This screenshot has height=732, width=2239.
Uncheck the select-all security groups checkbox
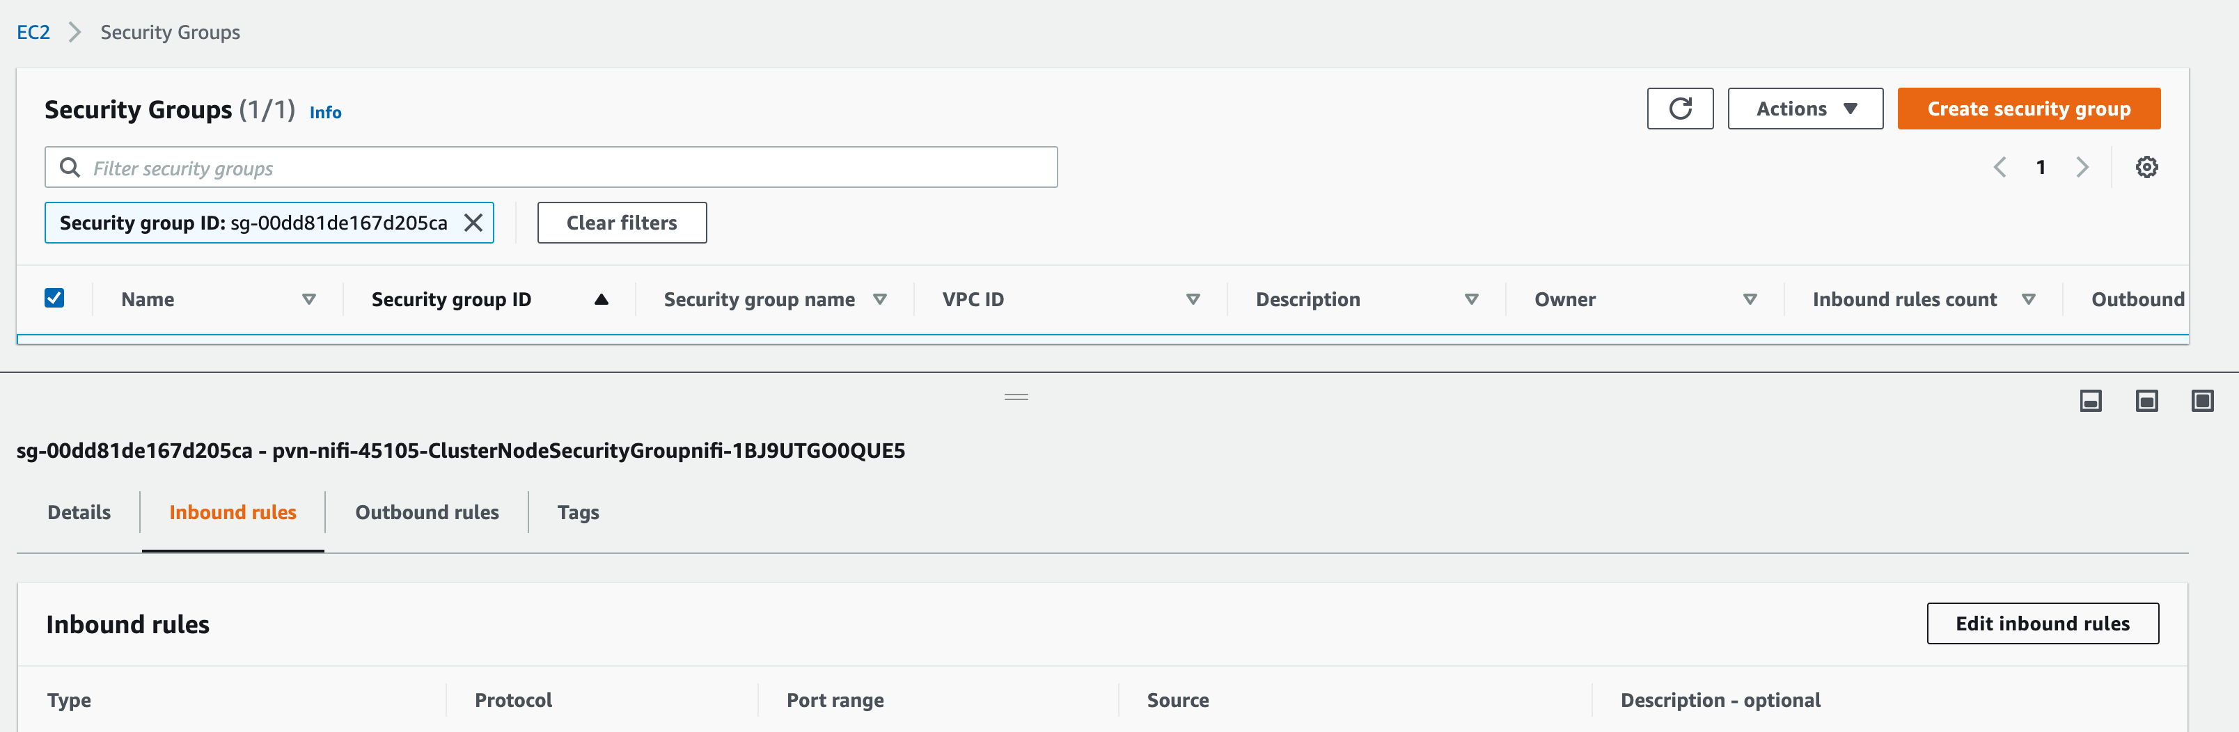pyautogui.click(x=54, y=298)
